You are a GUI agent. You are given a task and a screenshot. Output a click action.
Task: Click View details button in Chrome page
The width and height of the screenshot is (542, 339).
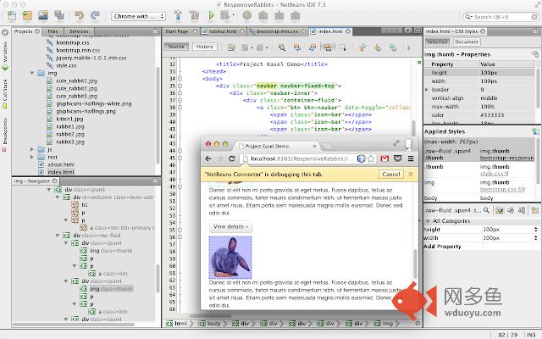pos(231,226)
